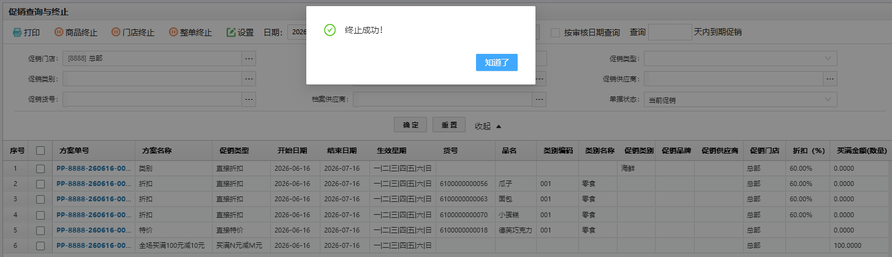This screenshot has width=892, height=257.
Task: Click the 商品终止 pause icon
Action: pos(59,32)
